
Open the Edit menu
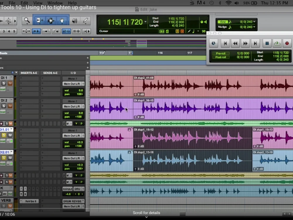[x=24, y=3]
